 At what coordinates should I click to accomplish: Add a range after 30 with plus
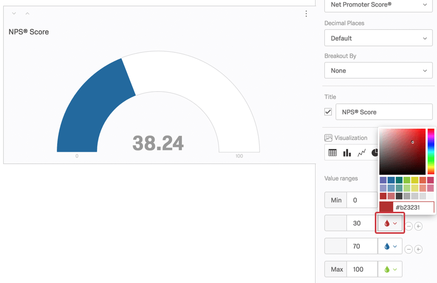pyautogui.click(x=418, y=226)
